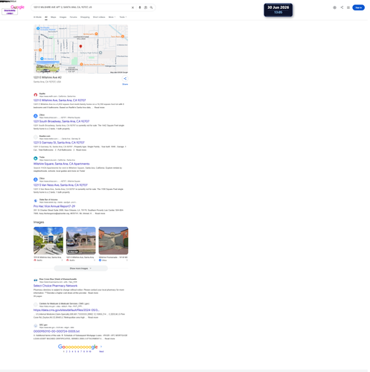The width and height of the screenshot is (370, 372).
Task: Switch to AI Mode tab
Action: pos(37,17)
